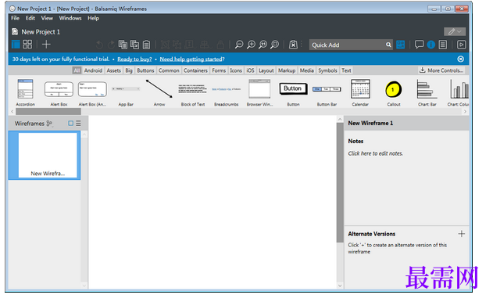The height and width of the screenshot is (302, 493).
Task: Open the Wireframes branch tree dropdown
Action: [49, 124]
